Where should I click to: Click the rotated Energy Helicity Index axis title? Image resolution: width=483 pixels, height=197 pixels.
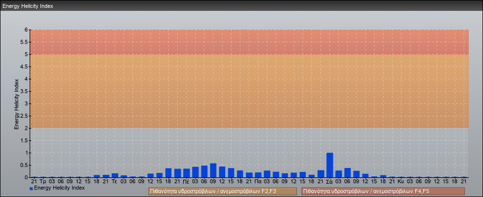point(16,104)
